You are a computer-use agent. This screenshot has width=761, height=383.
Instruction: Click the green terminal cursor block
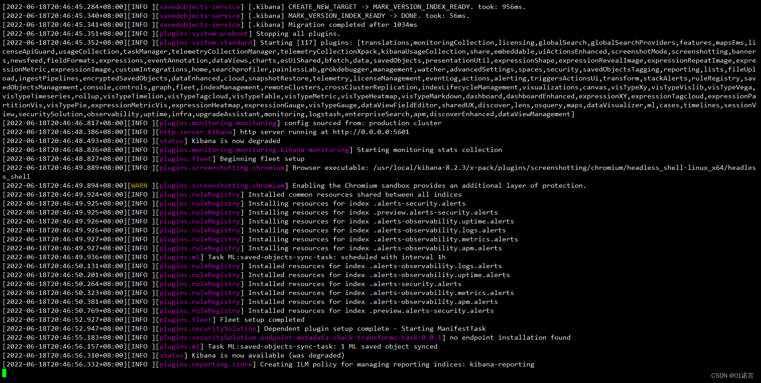[x=4, y=373]
